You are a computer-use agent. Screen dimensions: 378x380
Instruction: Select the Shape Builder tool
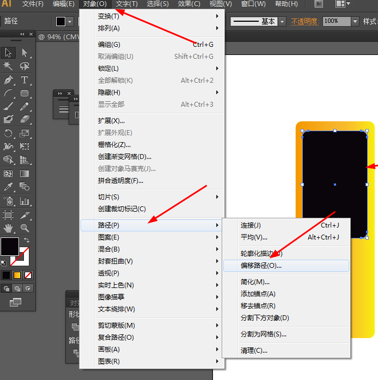pyautogui.click(x=8, y=160)
